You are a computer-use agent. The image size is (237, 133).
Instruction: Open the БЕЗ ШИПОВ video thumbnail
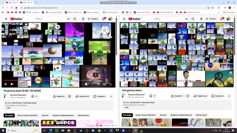coord(59,123)
